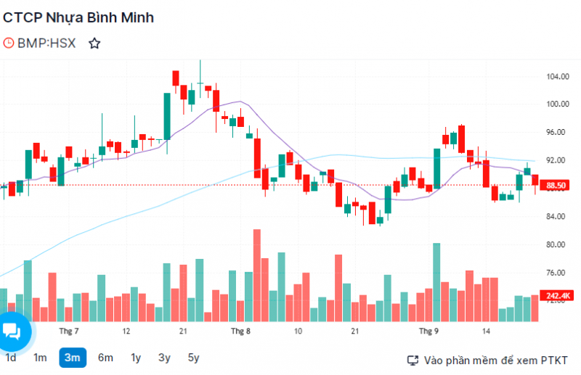This screenshot has width=581, height=375.
Task: Star BMP:HSX as a favorite
Action: coord(94,43)
